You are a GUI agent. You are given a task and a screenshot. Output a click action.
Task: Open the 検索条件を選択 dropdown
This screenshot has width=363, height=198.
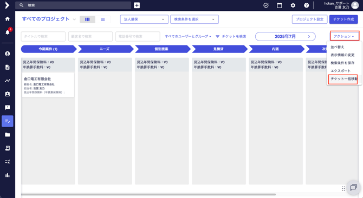click(x=195, y=19)
